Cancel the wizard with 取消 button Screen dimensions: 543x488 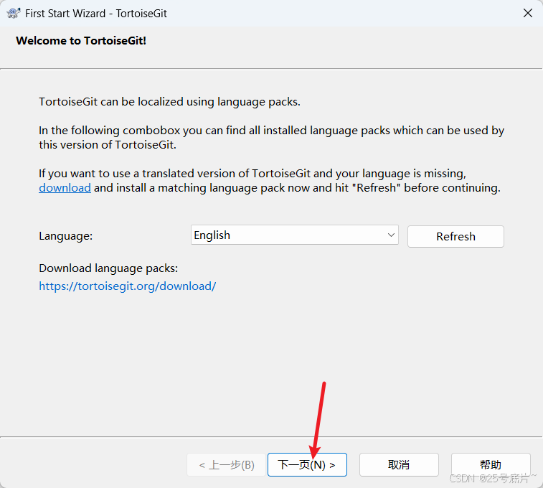(399, 464)
